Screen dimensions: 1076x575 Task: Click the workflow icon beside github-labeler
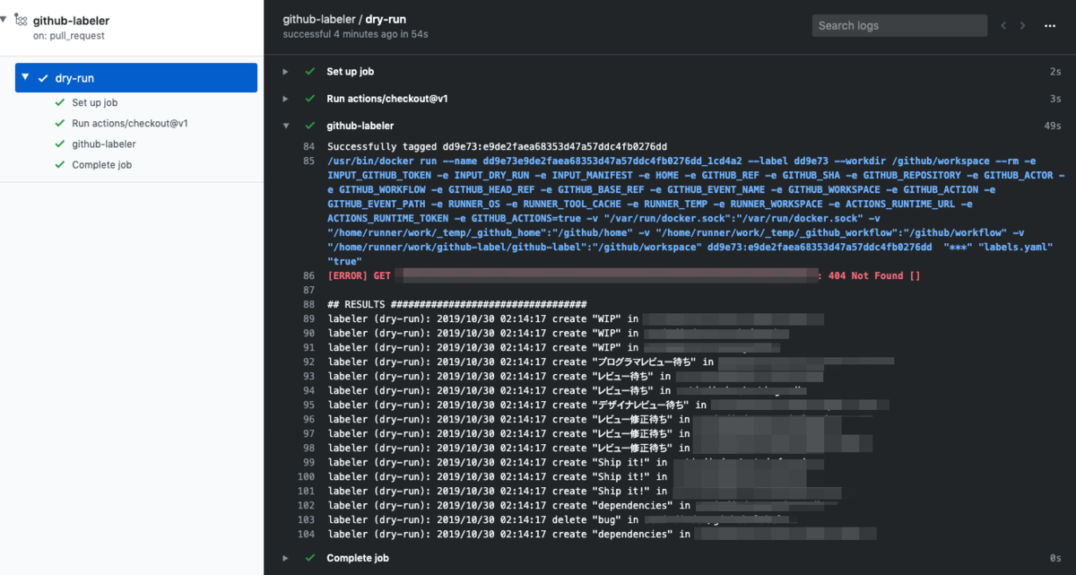[21, 19]
